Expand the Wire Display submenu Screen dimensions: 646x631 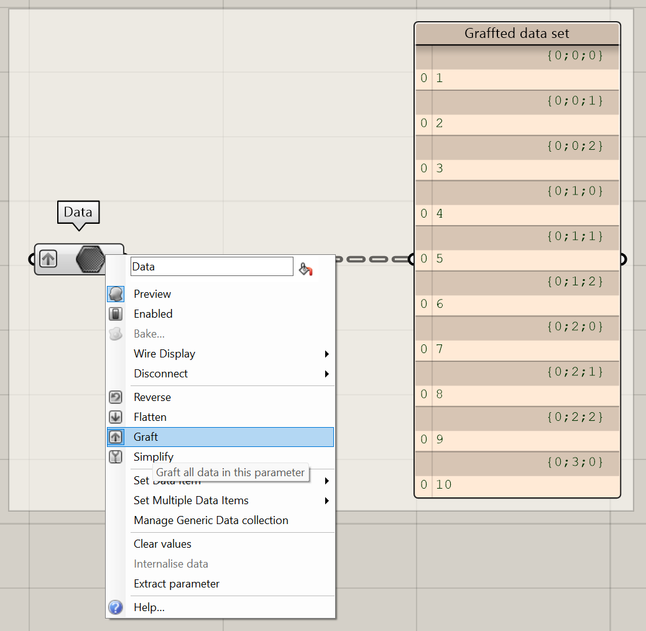164,354
